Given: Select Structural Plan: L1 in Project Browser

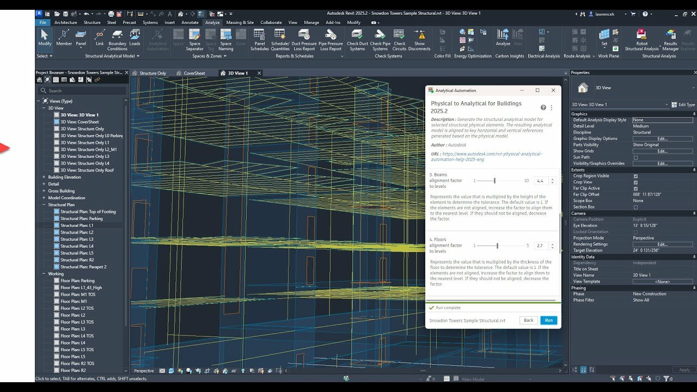Looking at the screenshot, I should pyautogui.click(x=77, y=225).
